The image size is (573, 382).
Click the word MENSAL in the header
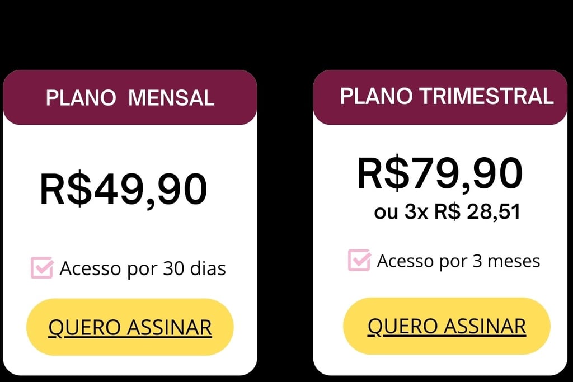tap(171, 98)
